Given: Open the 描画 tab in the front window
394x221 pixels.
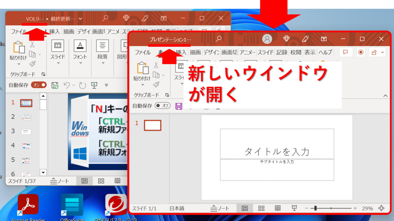Looking at the screenshot, I should click(195, 52).
